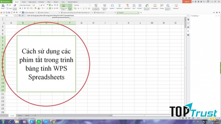This screenshot has height=124, width=221.
Task: Switch to the Insert ribbon tab
Action: tap(24, 2)
